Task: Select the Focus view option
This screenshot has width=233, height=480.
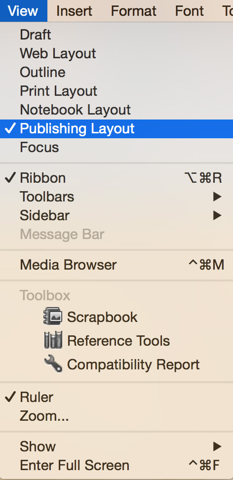Action: click(116, 147)
